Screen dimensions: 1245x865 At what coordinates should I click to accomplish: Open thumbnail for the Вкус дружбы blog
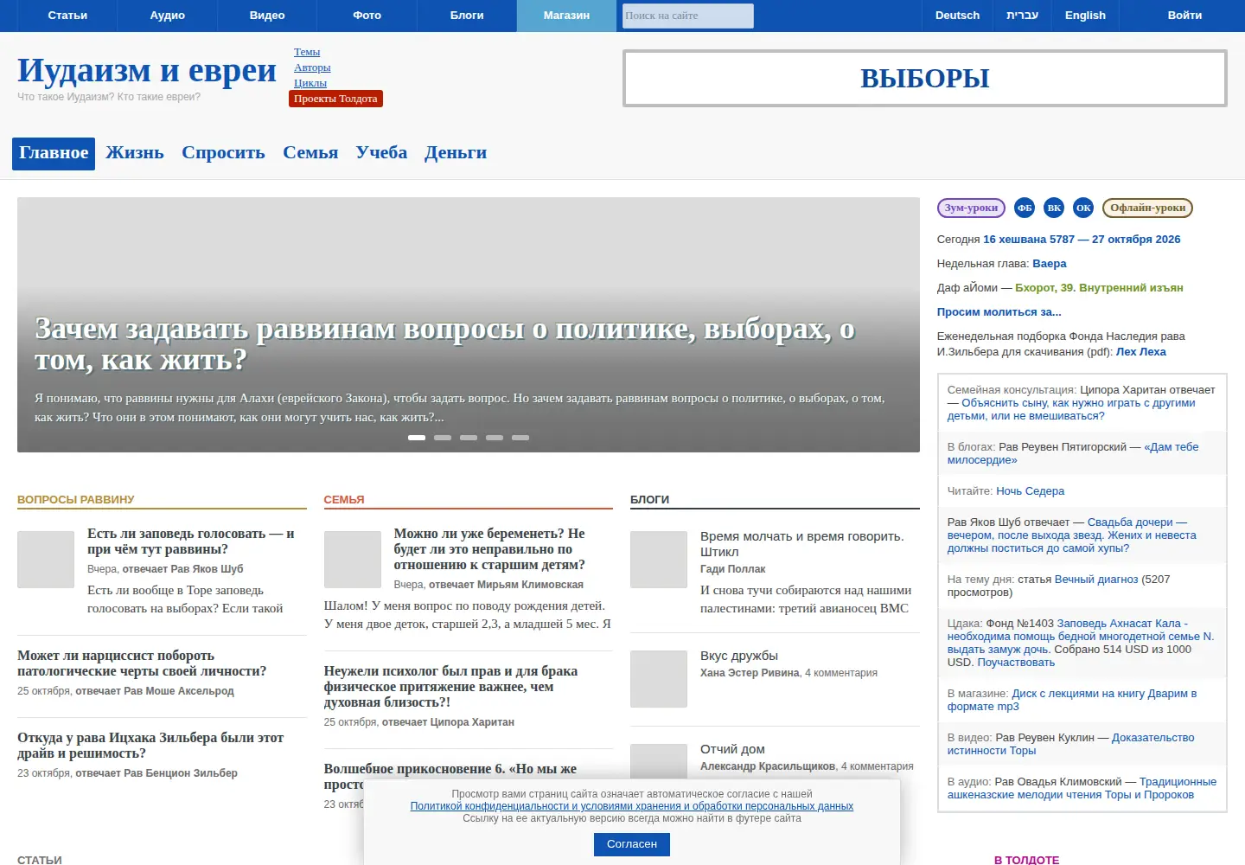[659, 679]
